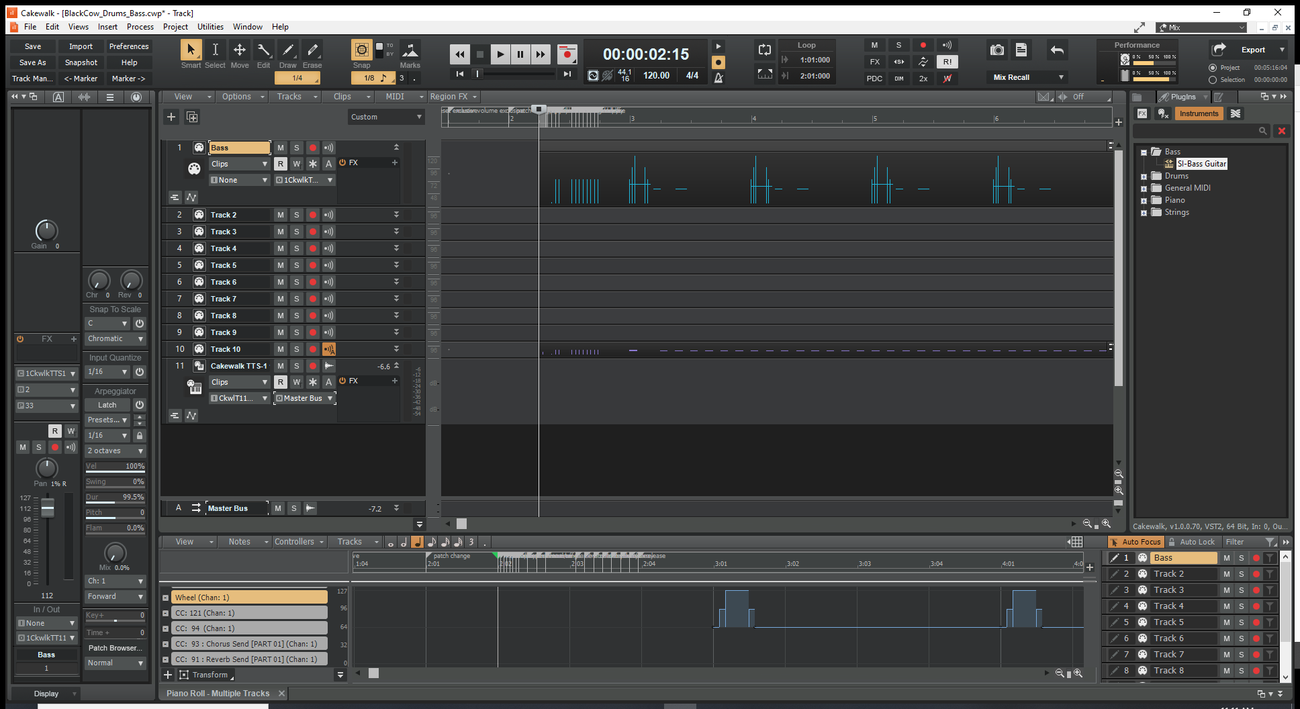
Task: Open the Custom track control dropdown
Action: point(386,117)
